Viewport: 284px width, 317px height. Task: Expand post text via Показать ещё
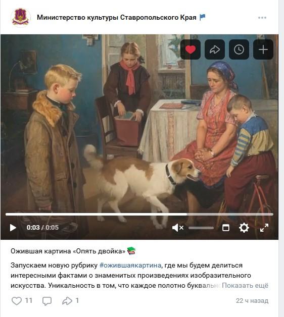coord(245,286)
